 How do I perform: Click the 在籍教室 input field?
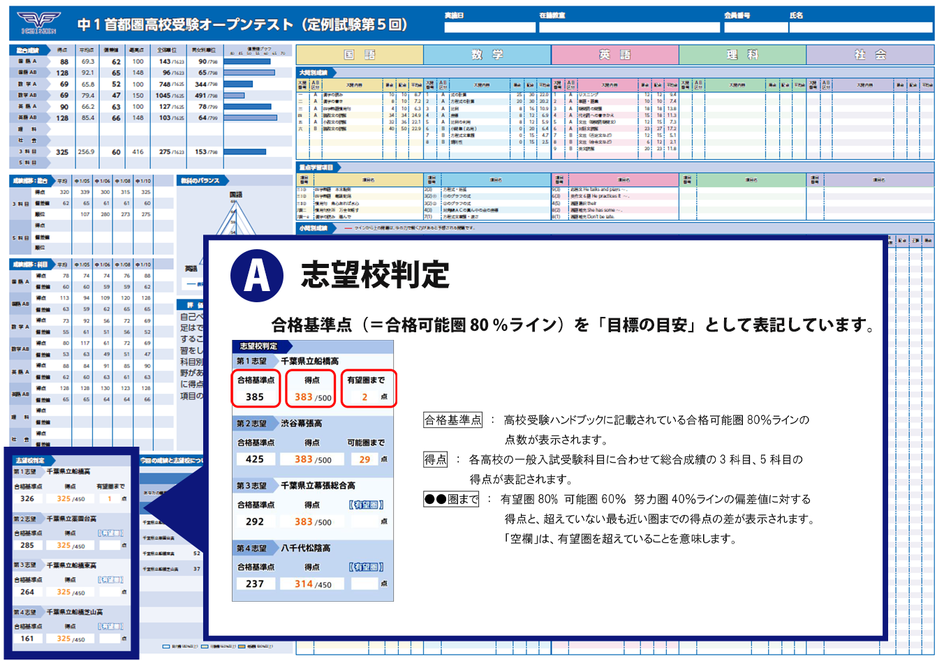(628, 27)
